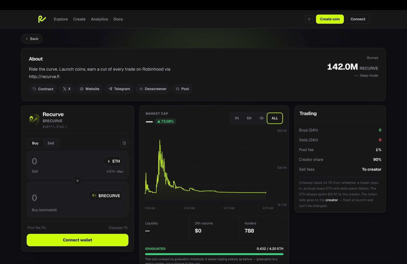The image size is (407, 264).
Task: Open Analytics in the navbar
Action: pos(99,19)
